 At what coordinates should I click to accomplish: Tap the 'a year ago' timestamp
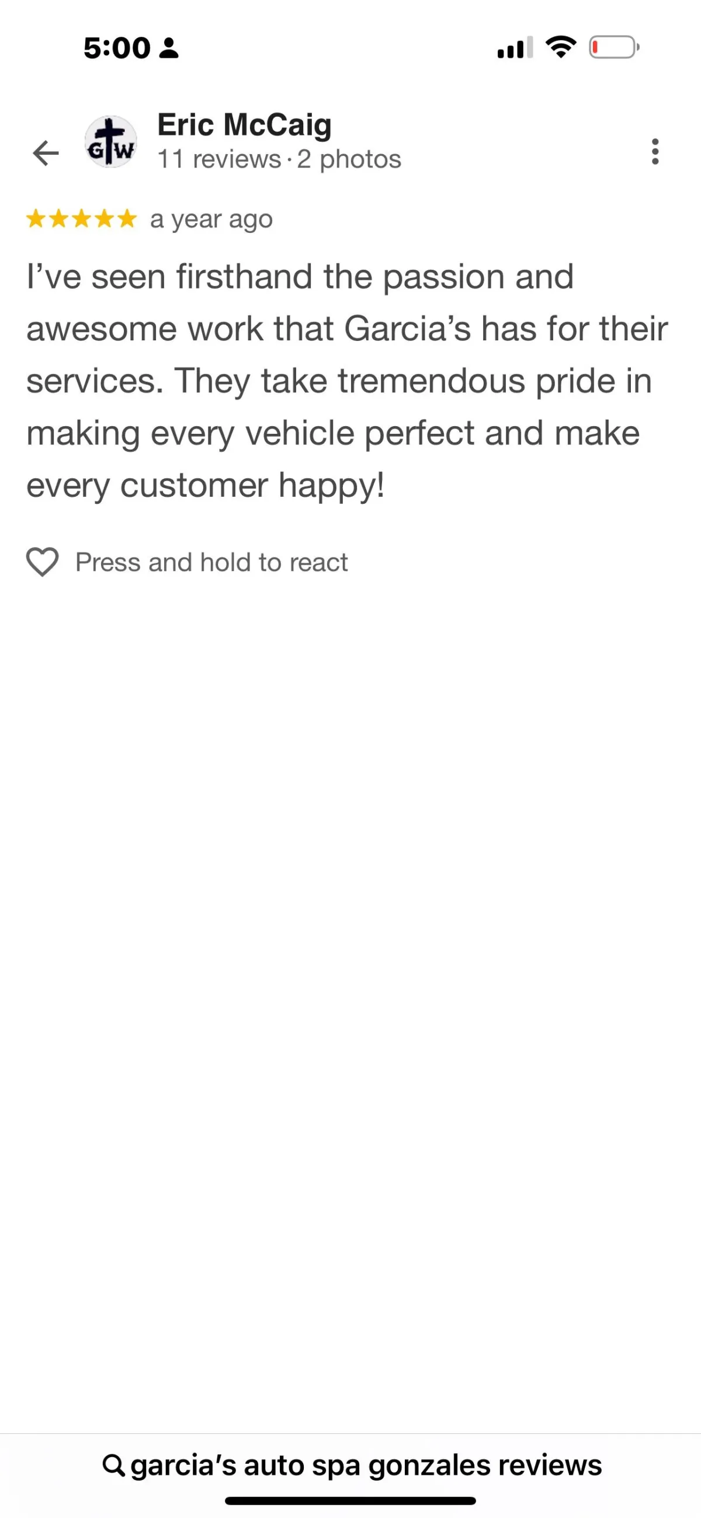(x=211, y=219)
